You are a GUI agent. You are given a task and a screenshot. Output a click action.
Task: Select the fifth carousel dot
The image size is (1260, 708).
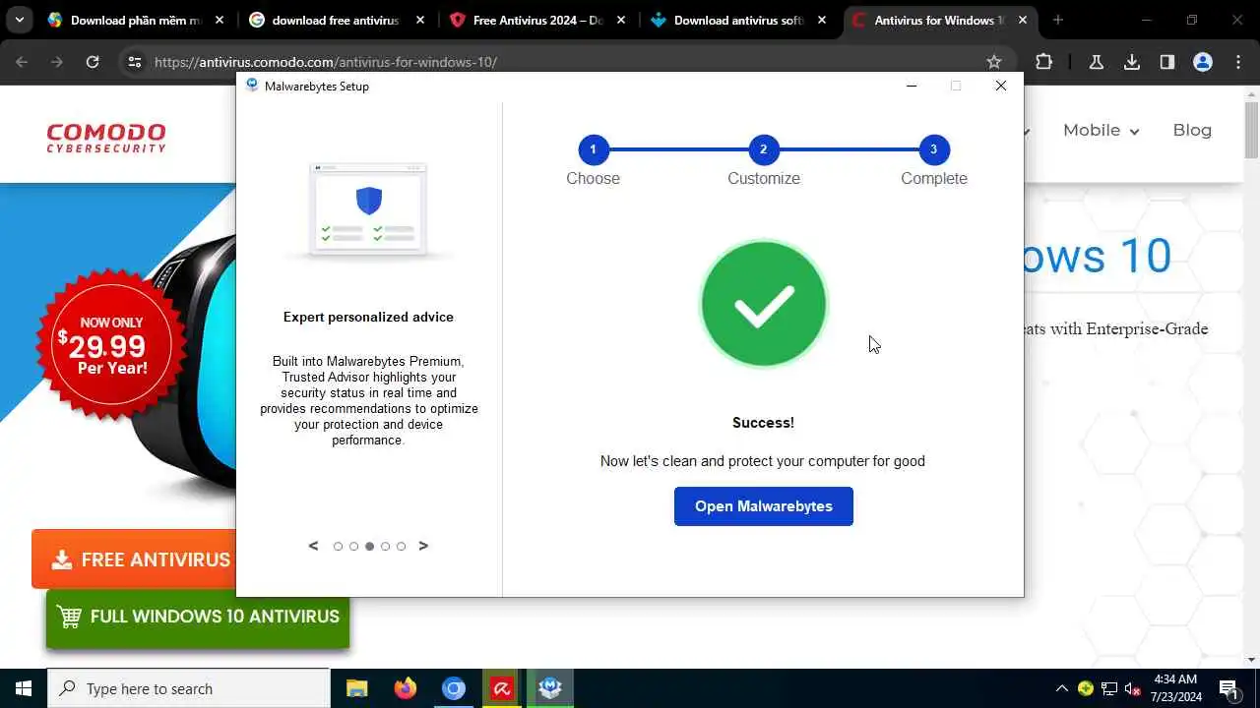point(401,547)
